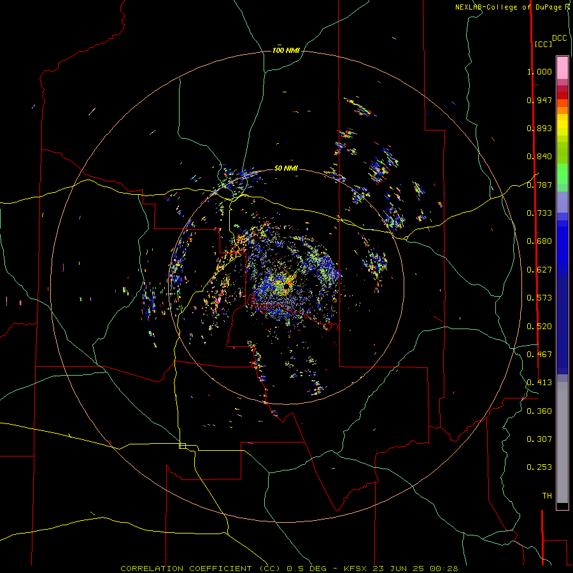The image size is (573, 573).
Task: Click the 0.253 scale value
Action: pyautogui.click(x=539, y=467)
